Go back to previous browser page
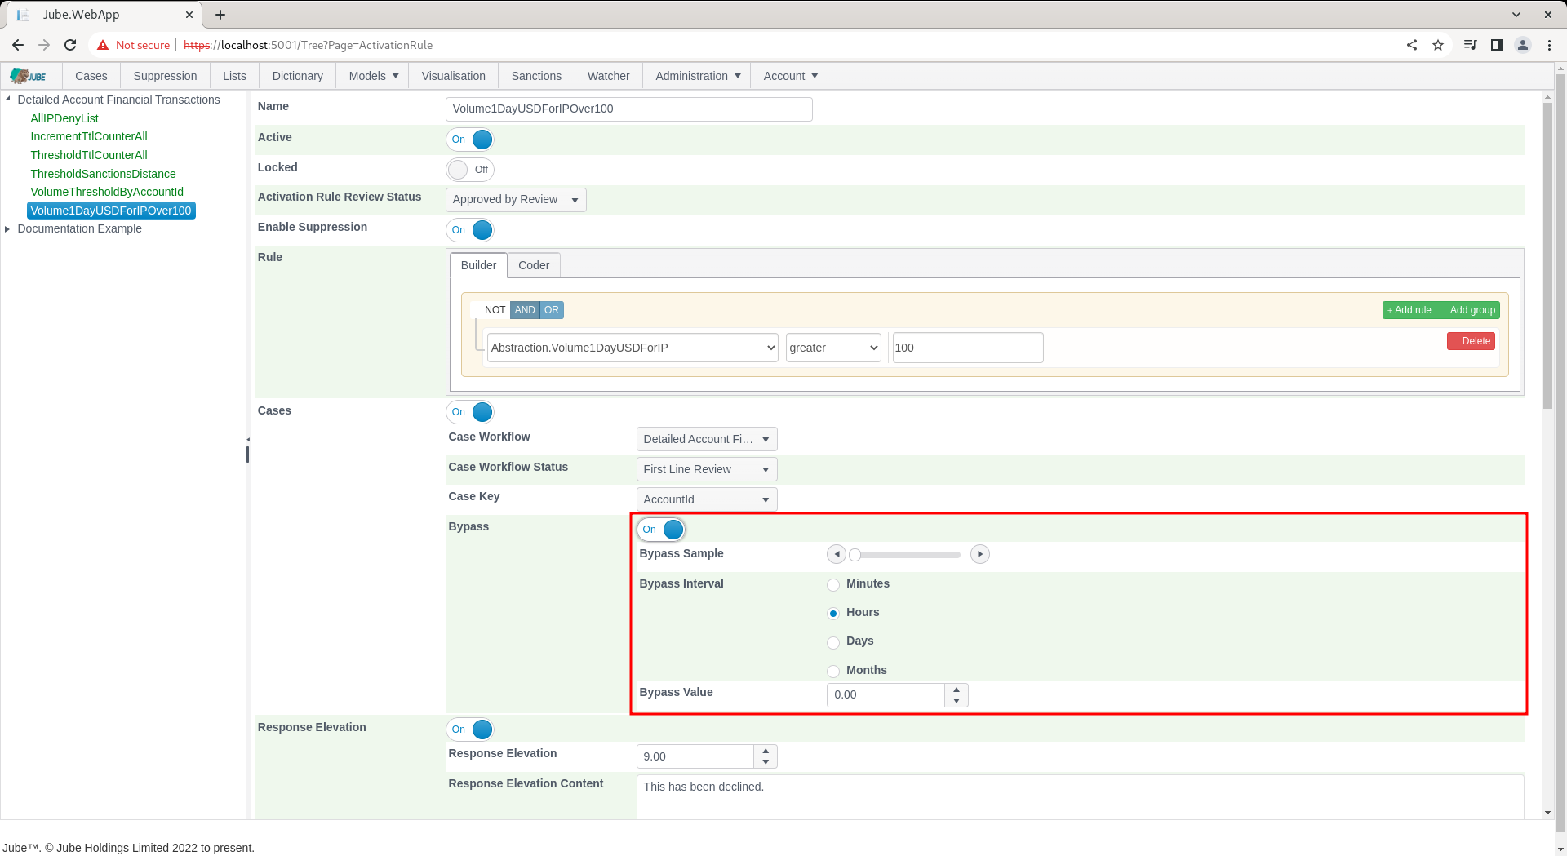This screenshot has width=1567, height=856. [x=18, y=45]
